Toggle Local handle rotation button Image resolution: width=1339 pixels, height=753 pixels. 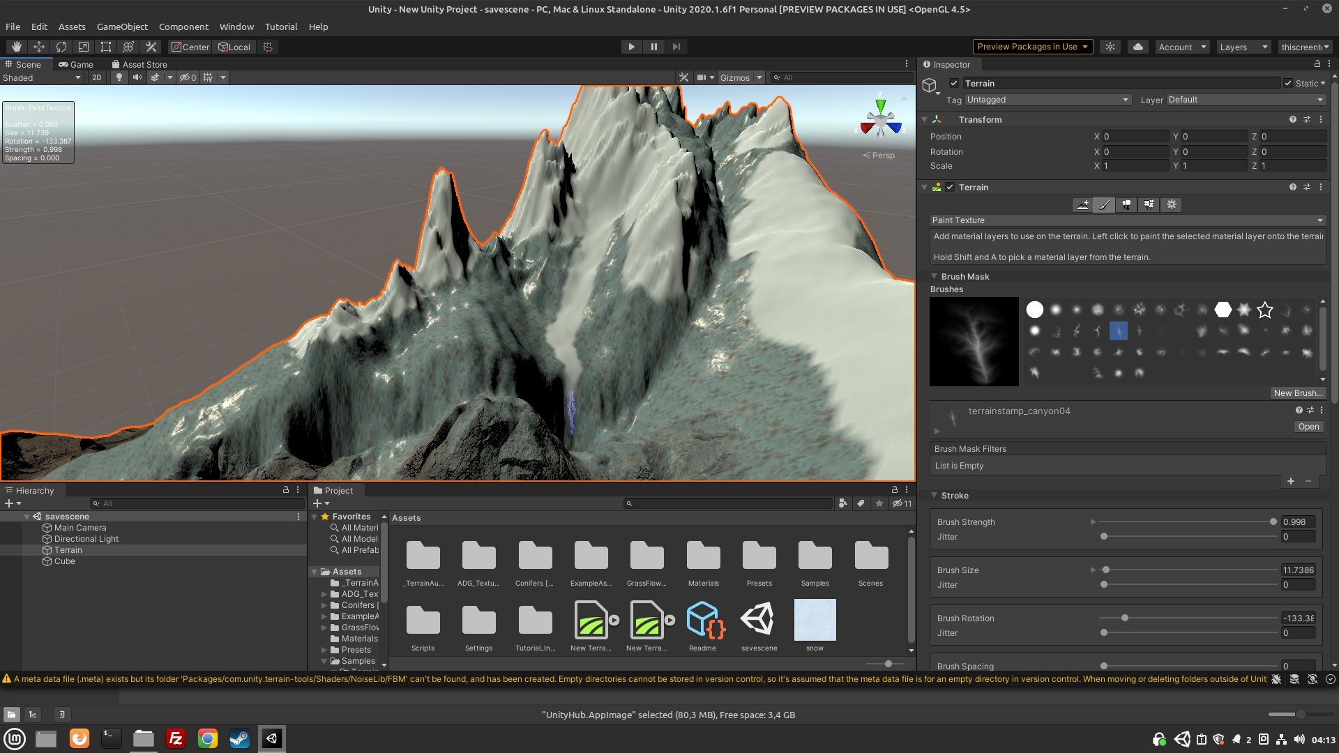[x=234, y=47]
